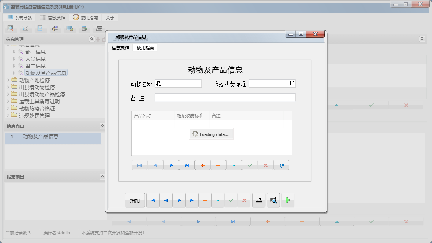Expand 出县境动物检疫 folder
432x243 pixels.
[8, 87]
